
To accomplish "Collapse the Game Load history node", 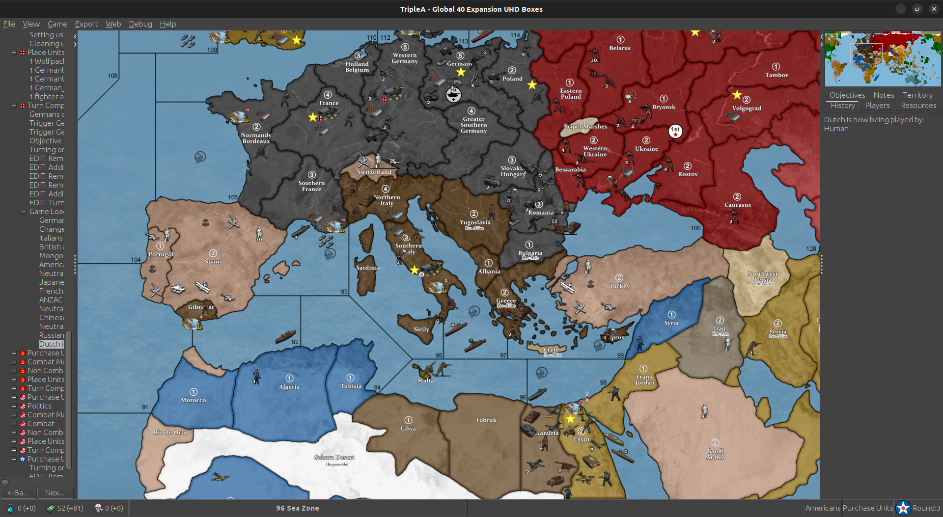I will pos(23,212).
